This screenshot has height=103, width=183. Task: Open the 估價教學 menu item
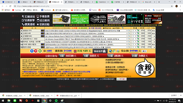click(28, 20)
